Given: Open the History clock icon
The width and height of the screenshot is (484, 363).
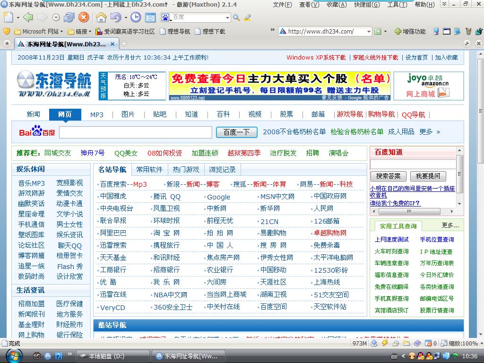Looking at the screenshot, I should [x=136, y=17].
